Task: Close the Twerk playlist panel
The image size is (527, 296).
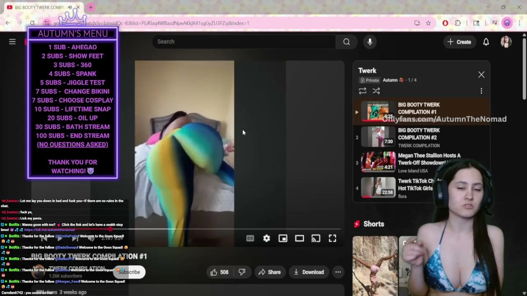Action: coord(481,74)
